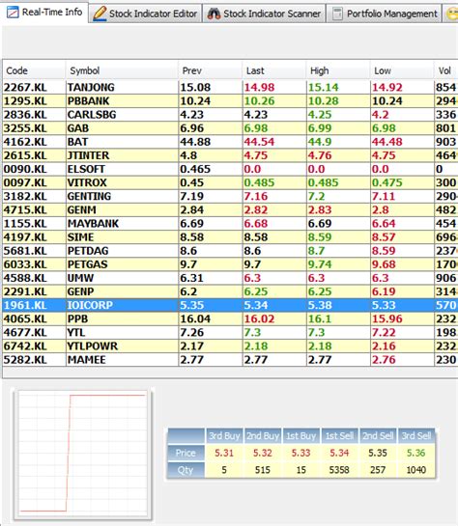The height and width of the screenshot is (526, 458).
Task: Select the MAYBANK symbol cell
Action: (122, 224)
